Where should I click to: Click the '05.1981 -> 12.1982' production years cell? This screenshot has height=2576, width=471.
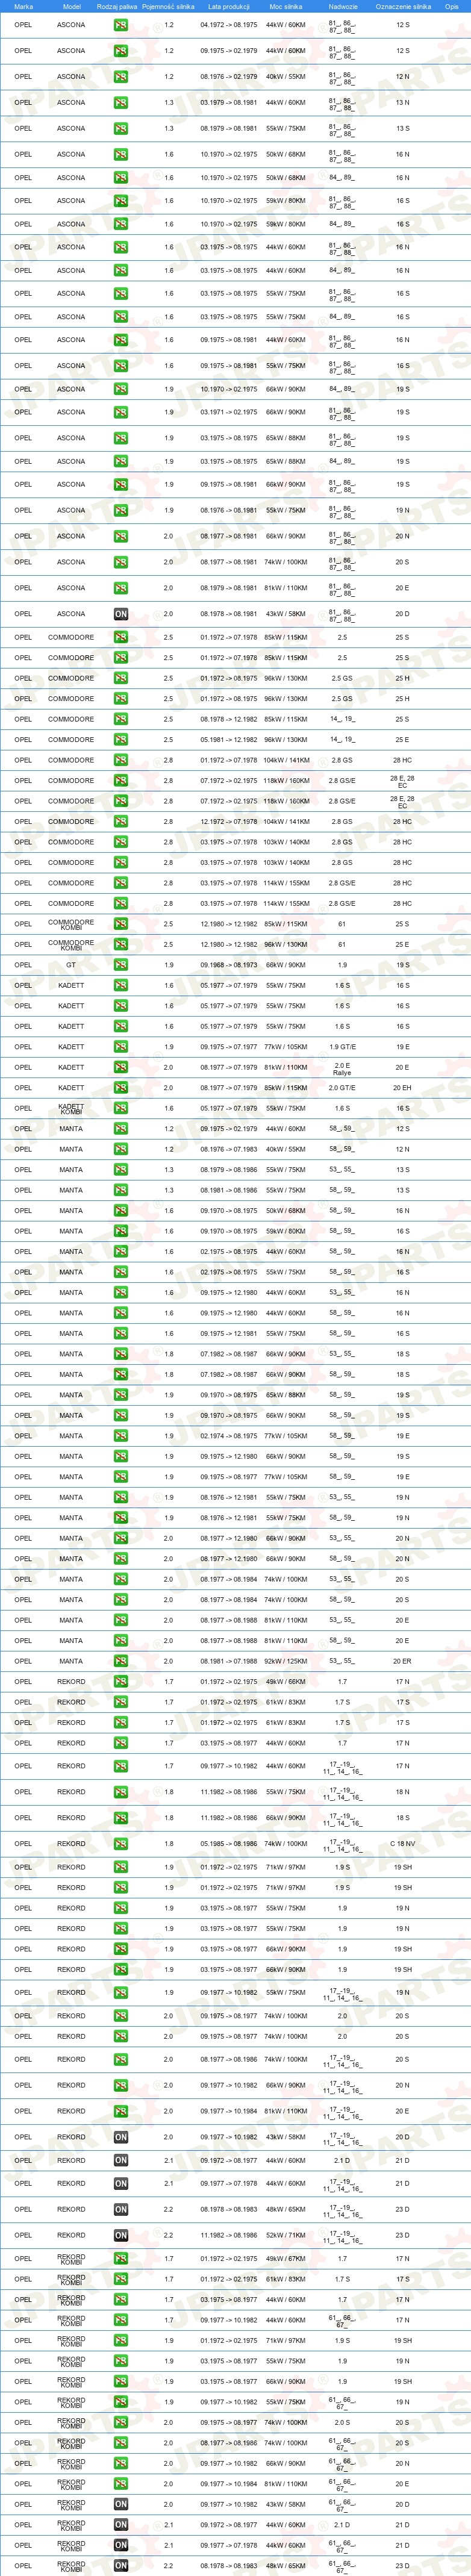click(229, 740)
